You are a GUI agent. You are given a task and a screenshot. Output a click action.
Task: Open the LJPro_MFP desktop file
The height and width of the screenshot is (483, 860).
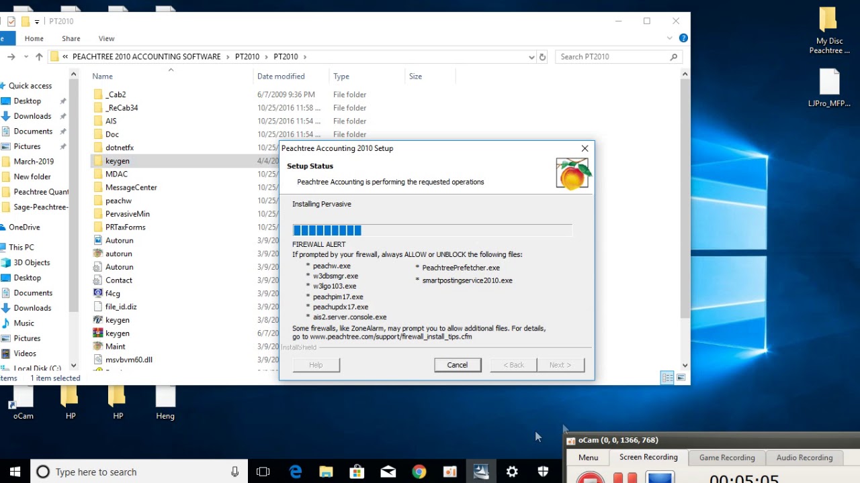(829, 87)
